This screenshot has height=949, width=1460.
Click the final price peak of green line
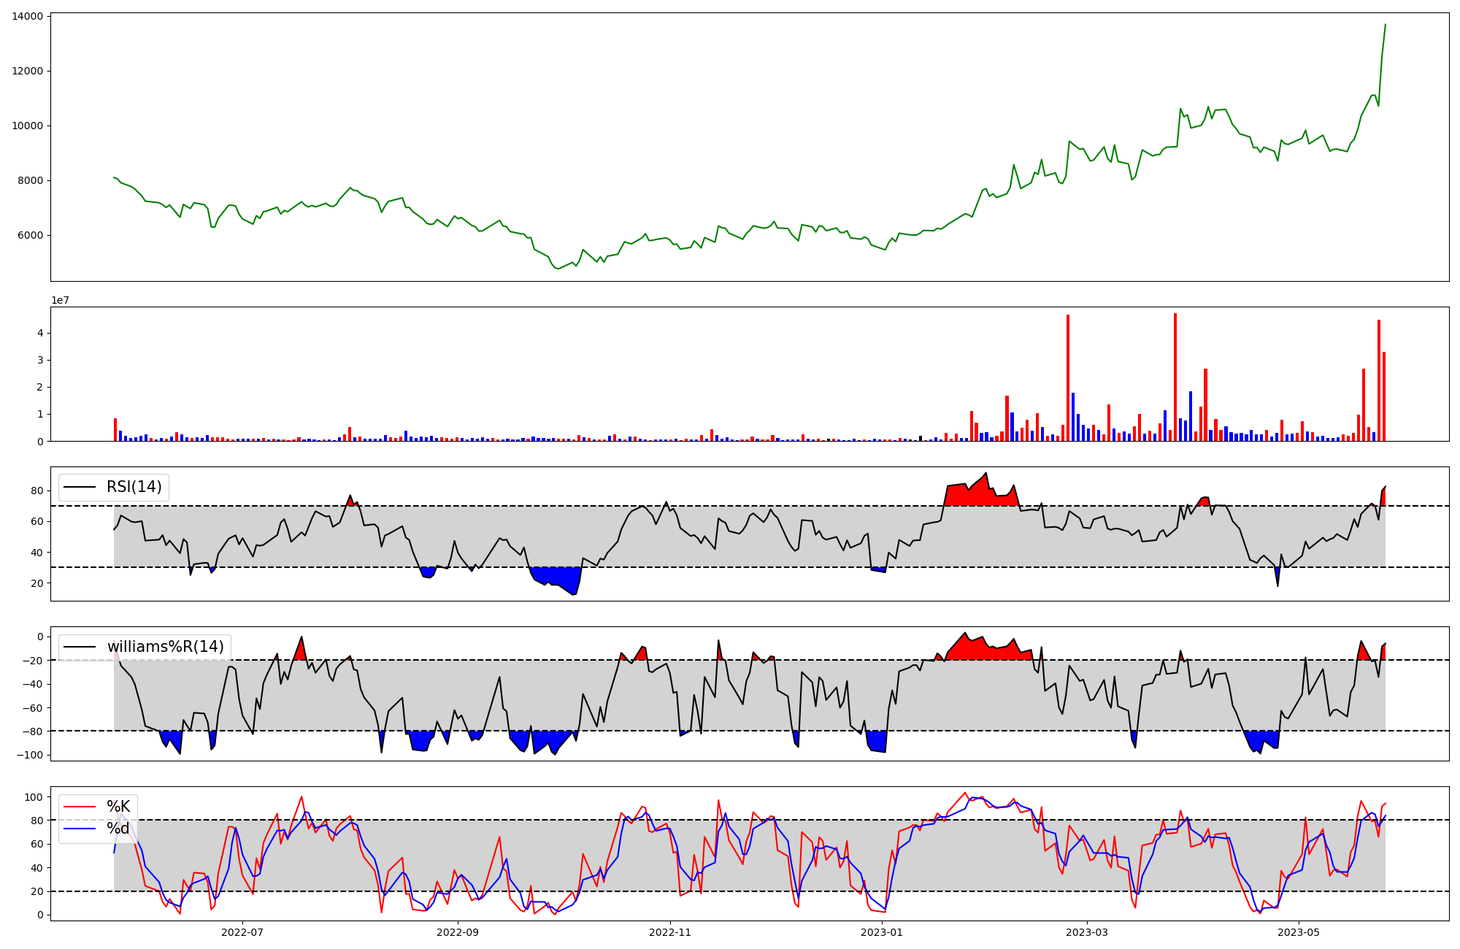tap(1385, 26)
